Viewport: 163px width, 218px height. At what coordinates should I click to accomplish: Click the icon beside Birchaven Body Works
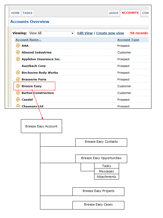[18, 72]
